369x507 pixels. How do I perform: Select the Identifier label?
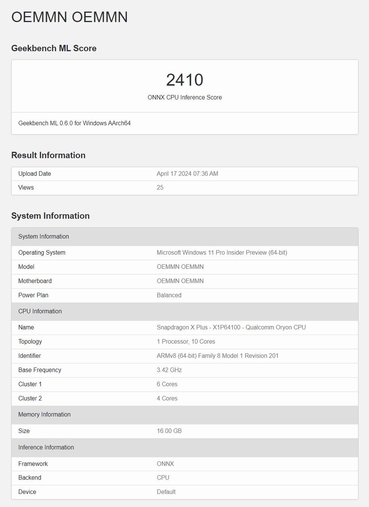(30, 356)
